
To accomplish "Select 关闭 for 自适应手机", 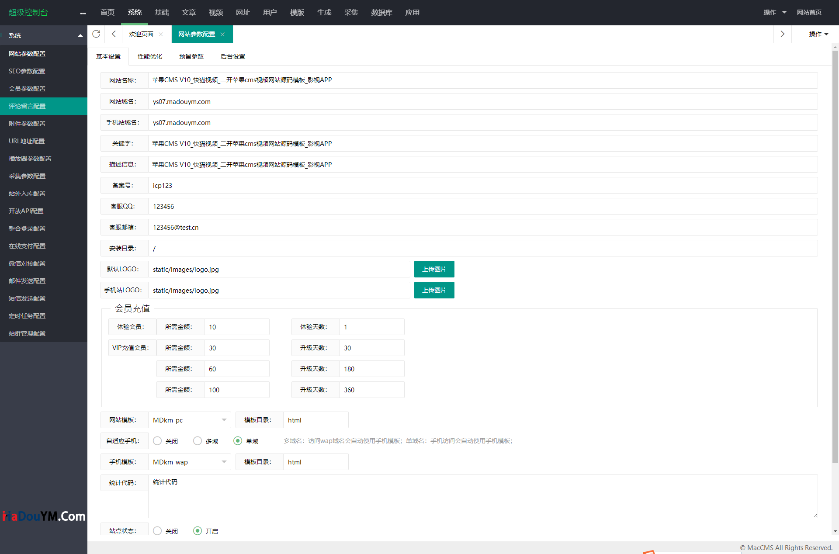I will pos(157,441).
